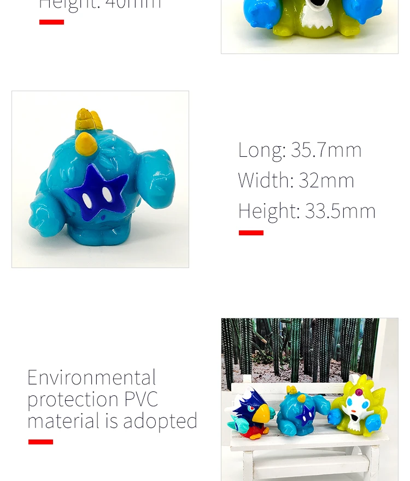
Task: Click red bar below 'material is adopted'
Action: click(x=40, y=442)
